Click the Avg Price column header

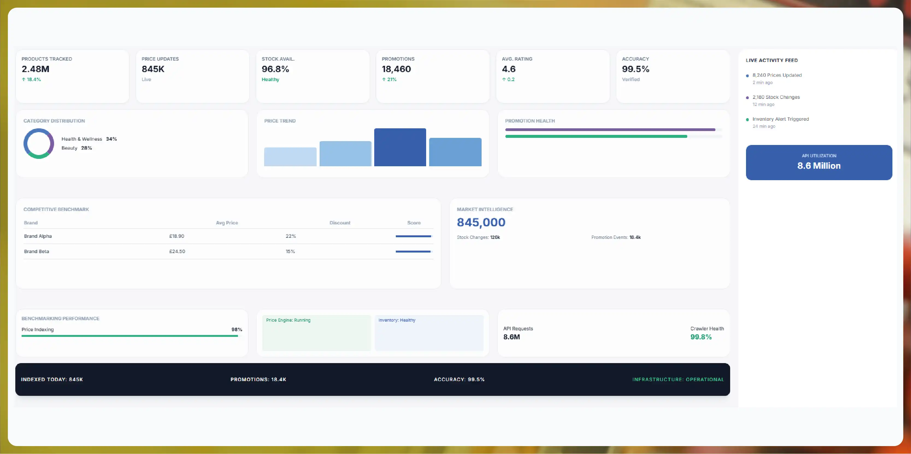(x=227, y=223)
